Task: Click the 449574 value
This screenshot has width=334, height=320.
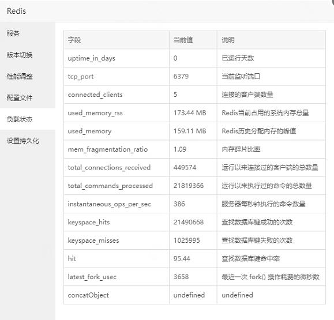Action: pyautogui.click(x=185, y=168)
